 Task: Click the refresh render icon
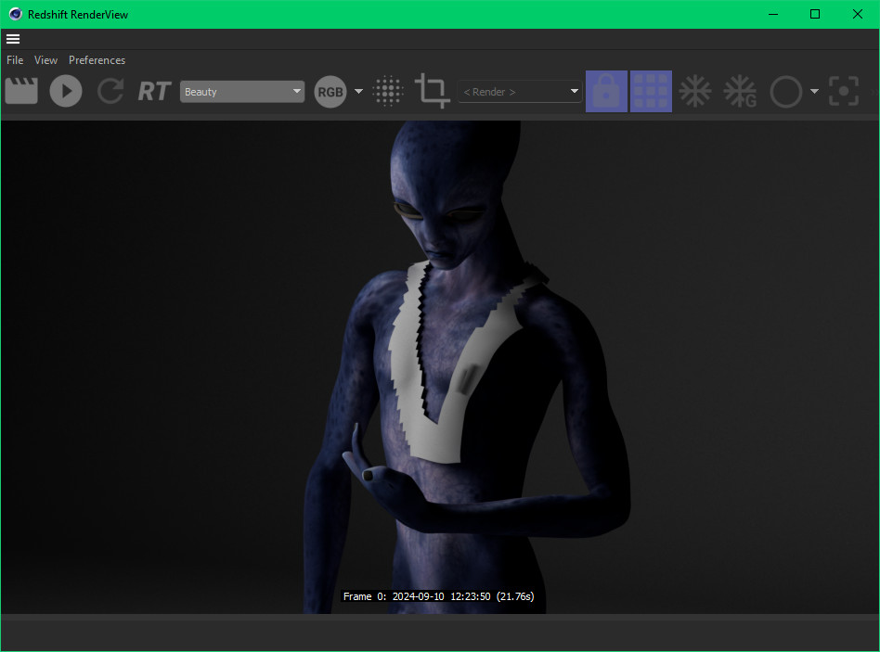tap(110, 91)
